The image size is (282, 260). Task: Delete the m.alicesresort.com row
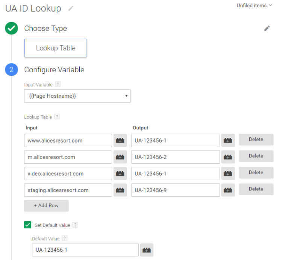coord(256,156)
